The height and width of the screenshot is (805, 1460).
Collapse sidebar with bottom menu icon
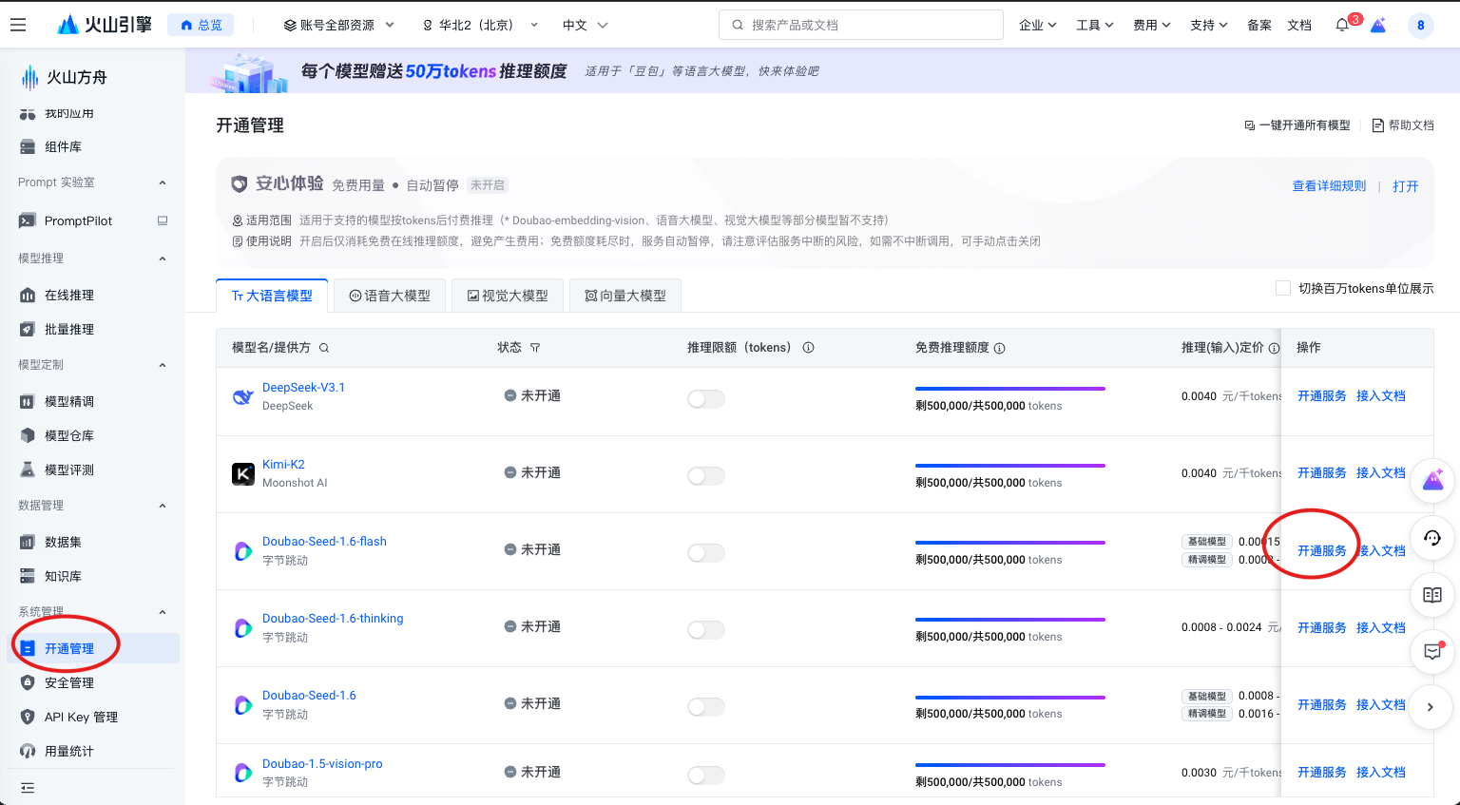[28, 787]
